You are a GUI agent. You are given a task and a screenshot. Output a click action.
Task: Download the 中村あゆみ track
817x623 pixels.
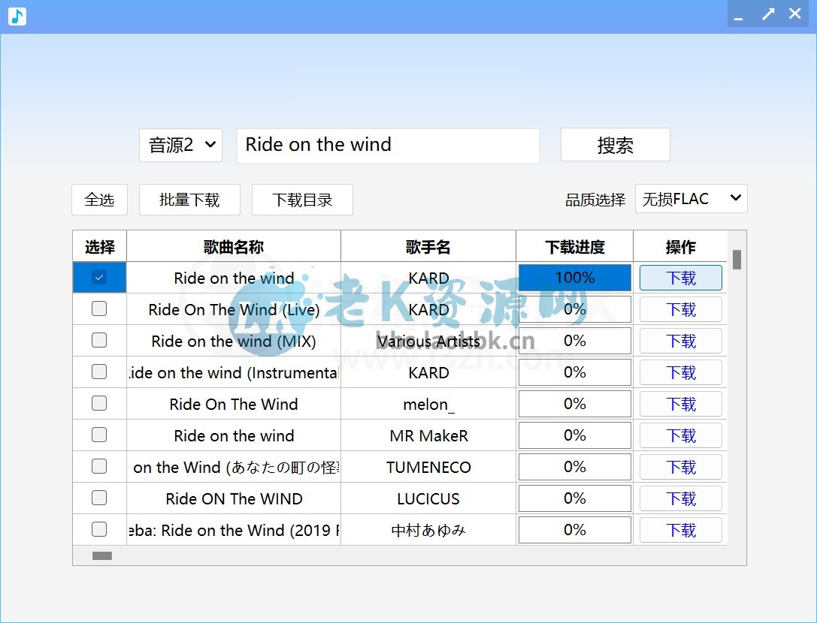pyautogui.click(x=681, y=531)
